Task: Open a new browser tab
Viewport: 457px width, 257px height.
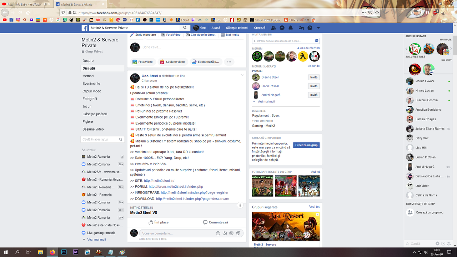Action: click(x=111, y=4)
